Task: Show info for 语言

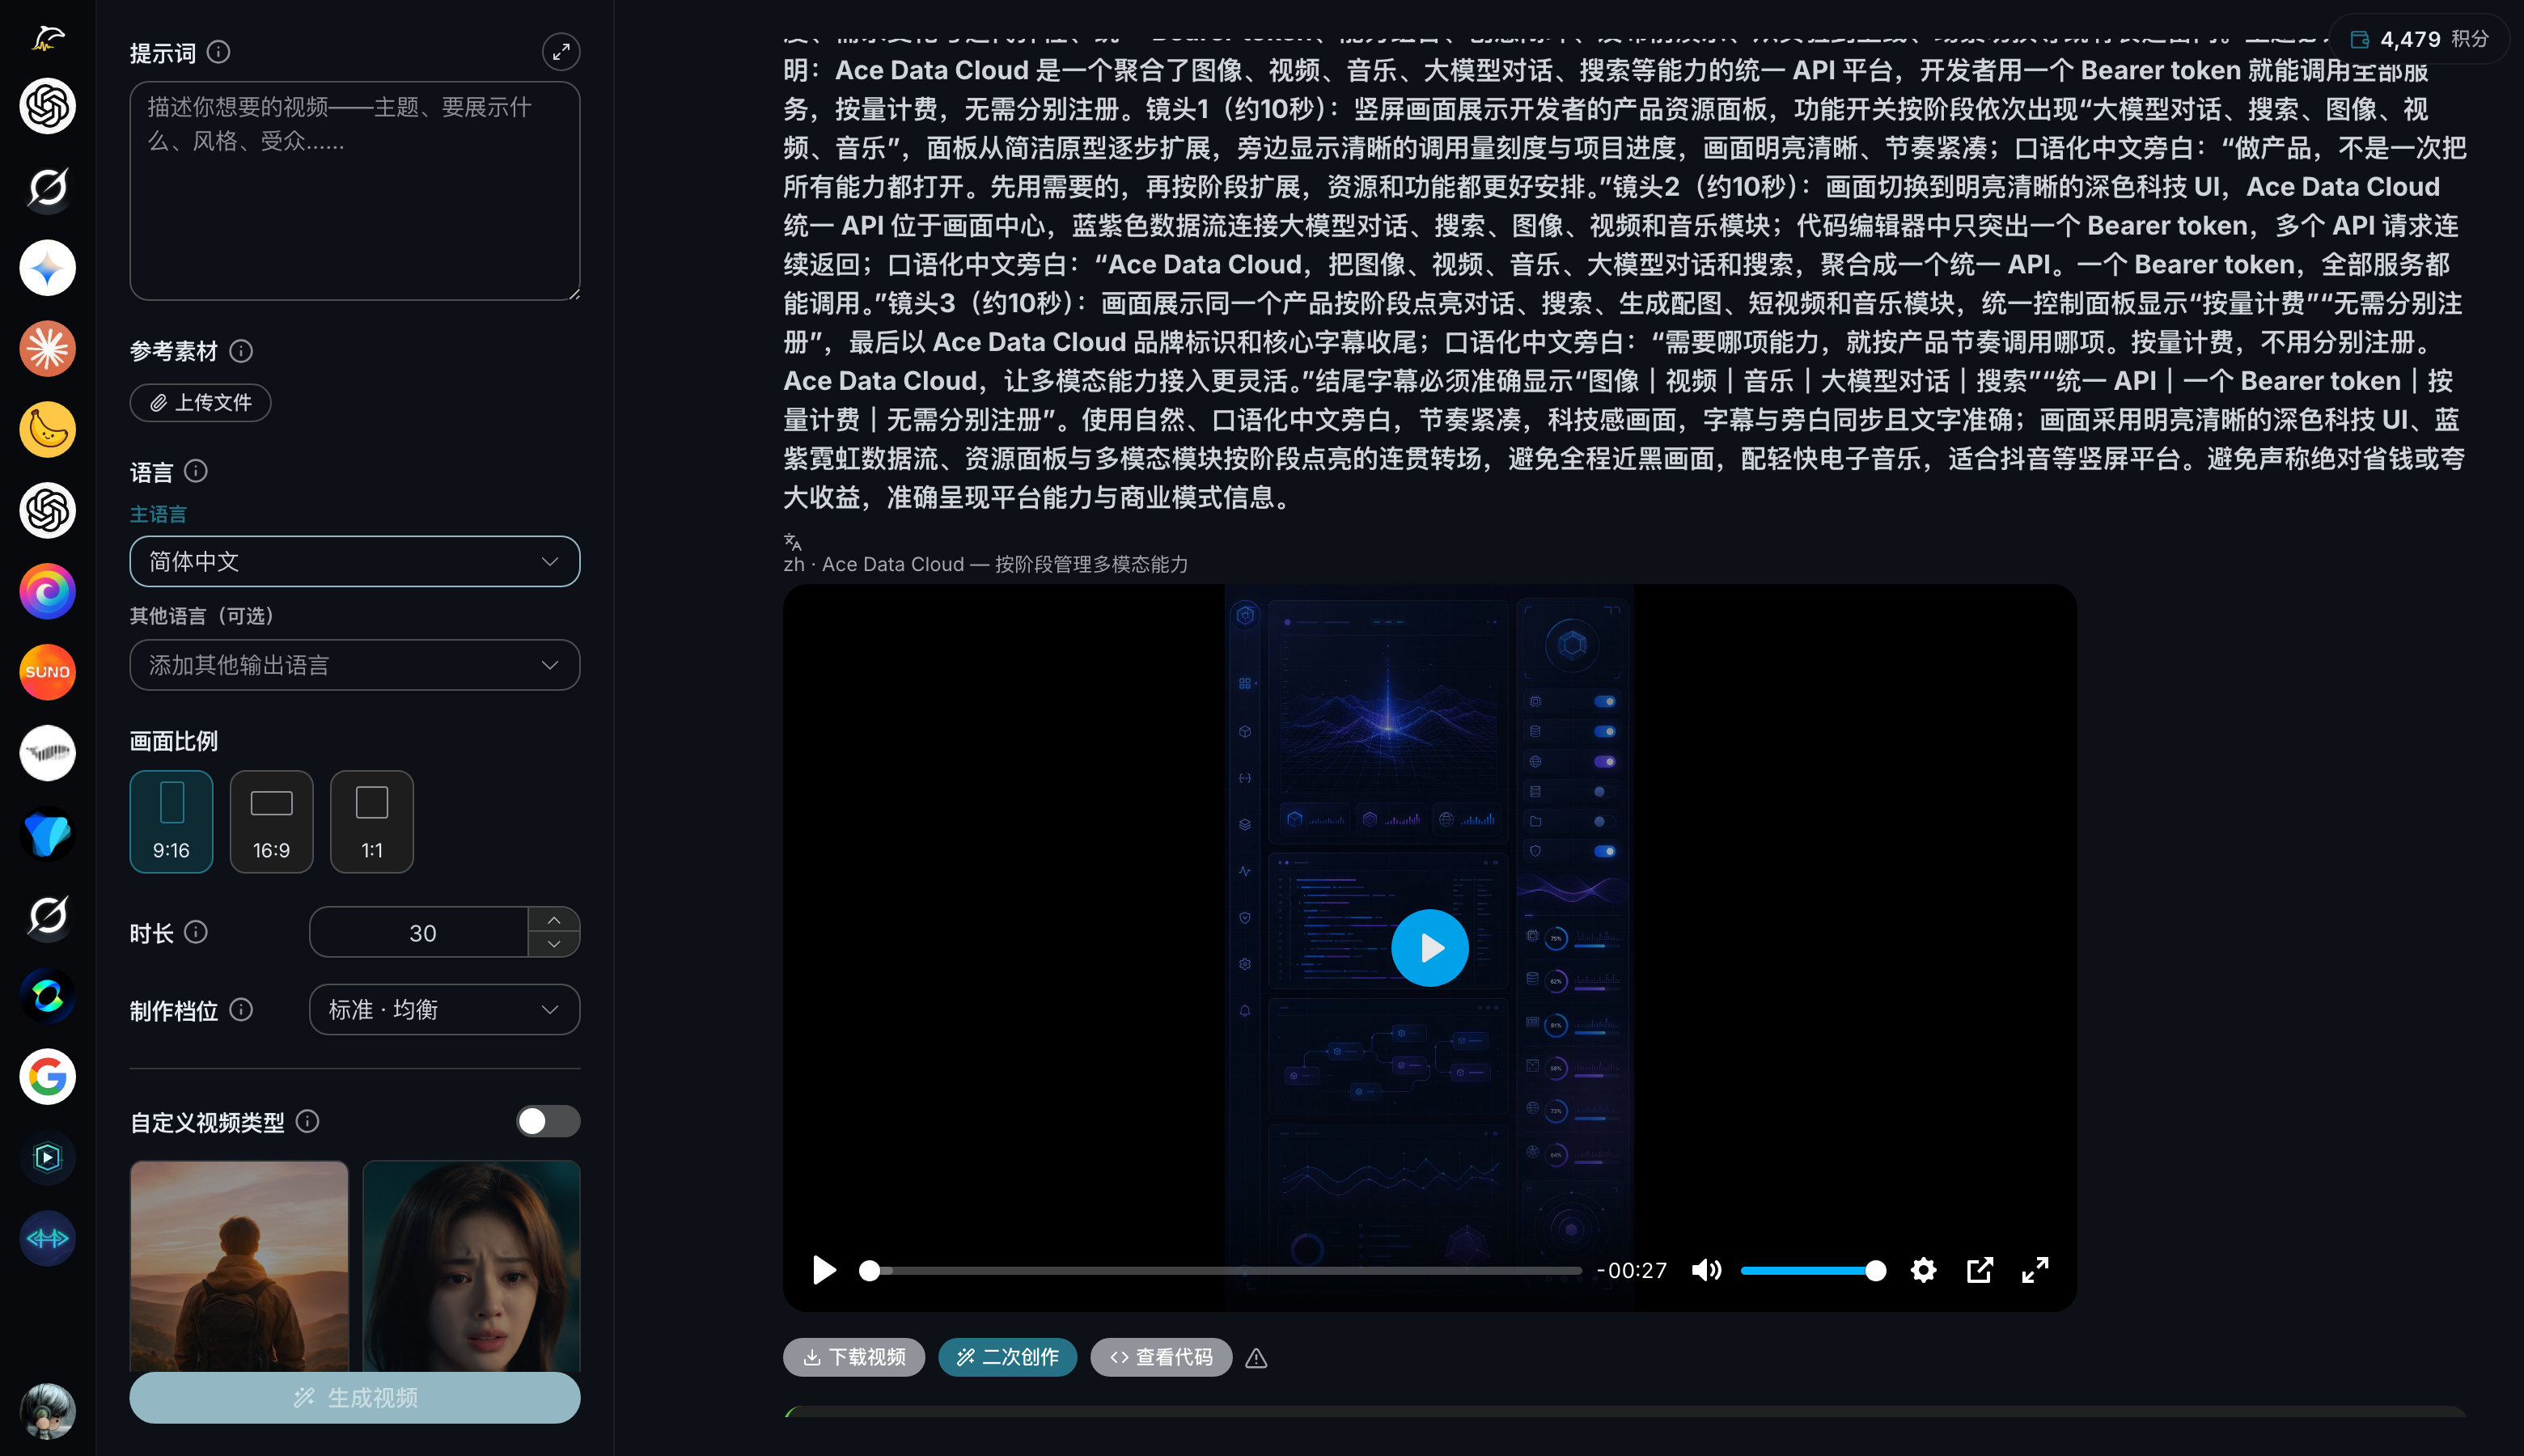Action: 196,471
